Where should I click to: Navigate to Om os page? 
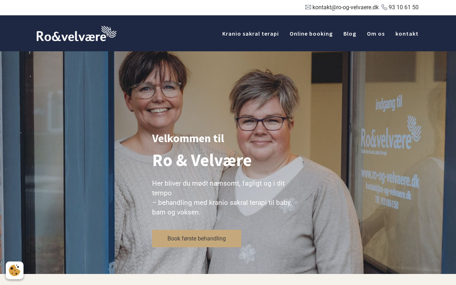[376, 33]
